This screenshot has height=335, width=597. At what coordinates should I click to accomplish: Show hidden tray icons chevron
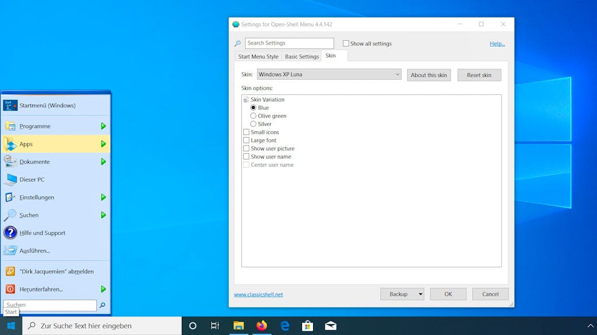click(x=590, y=326)
